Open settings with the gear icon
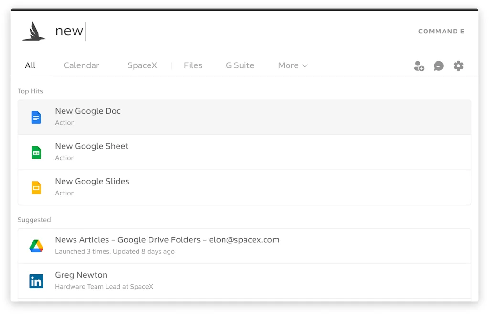The width and height of the screenshot is (489, 314). [x=458, y=66]
